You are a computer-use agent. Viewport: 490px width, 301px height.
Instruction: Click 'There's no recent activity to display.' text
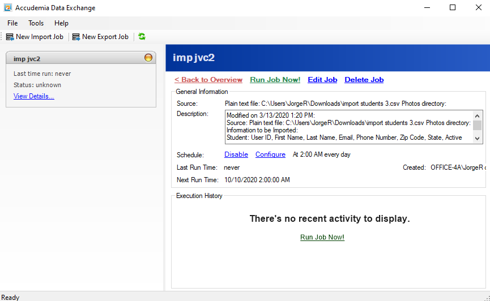click(x=329, y=218)
